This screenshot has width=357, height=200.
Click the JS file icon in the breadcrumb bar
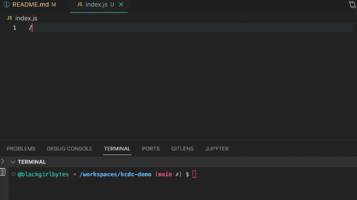pos(9,18)
